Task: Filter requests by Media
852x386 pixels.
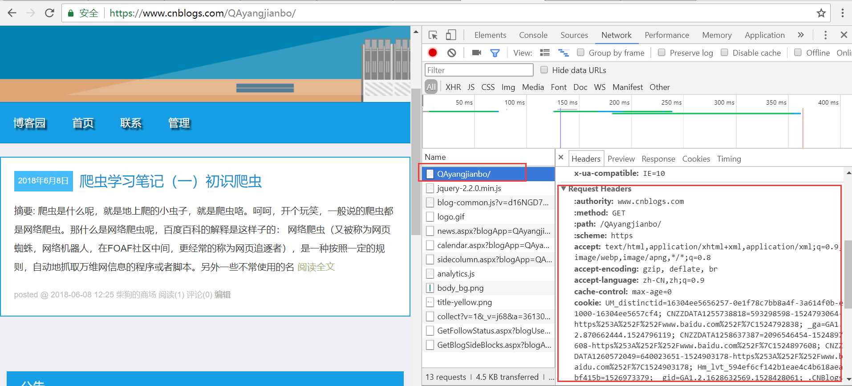Action: [x=533, y=87]
